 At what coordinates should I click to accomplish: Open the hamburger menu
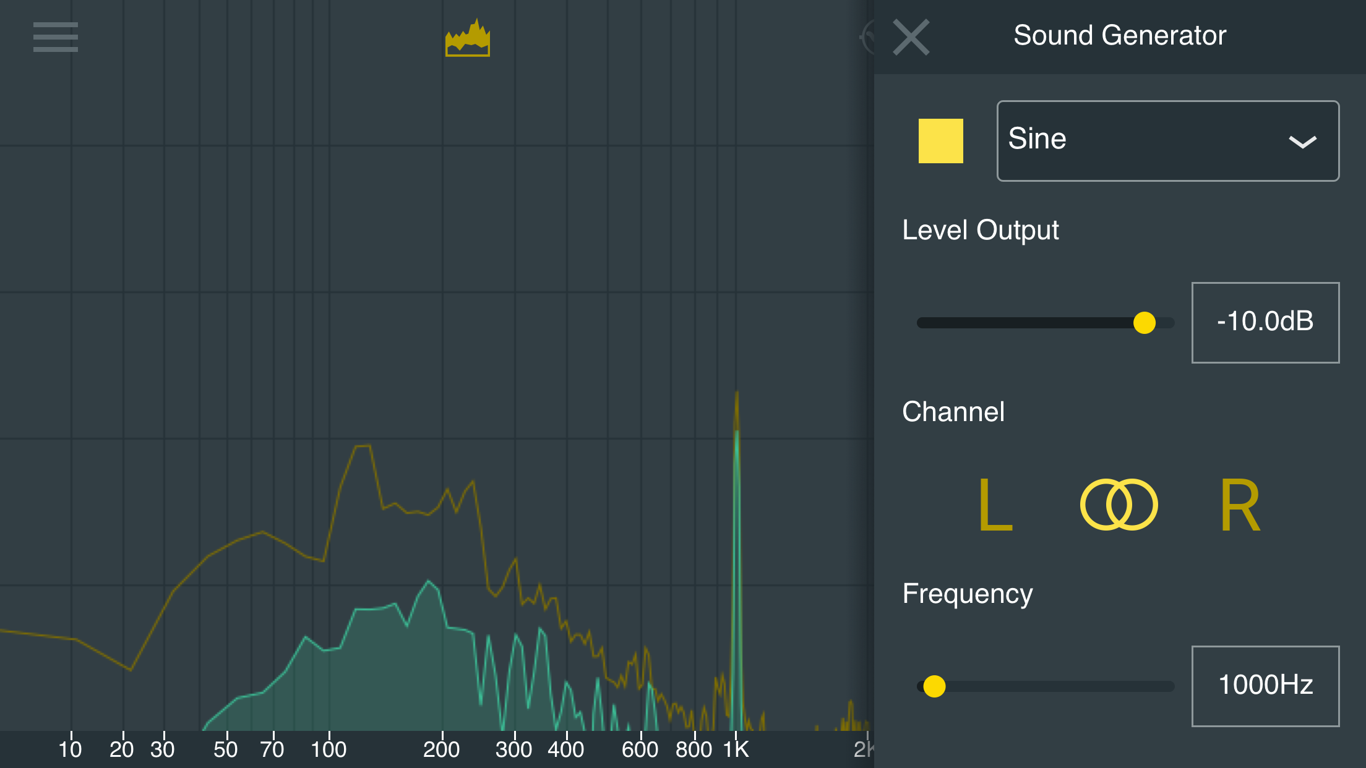[x=56, y=37]
